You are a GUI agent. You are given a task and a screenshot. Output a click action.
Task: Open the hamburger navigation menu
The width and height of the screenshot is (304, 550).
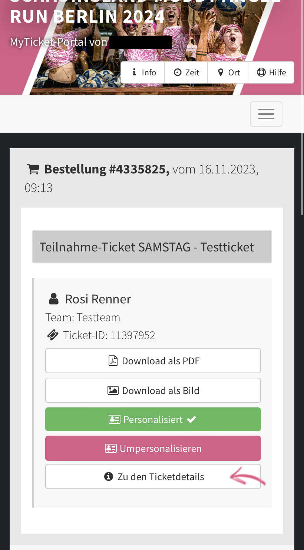[266, 114]
